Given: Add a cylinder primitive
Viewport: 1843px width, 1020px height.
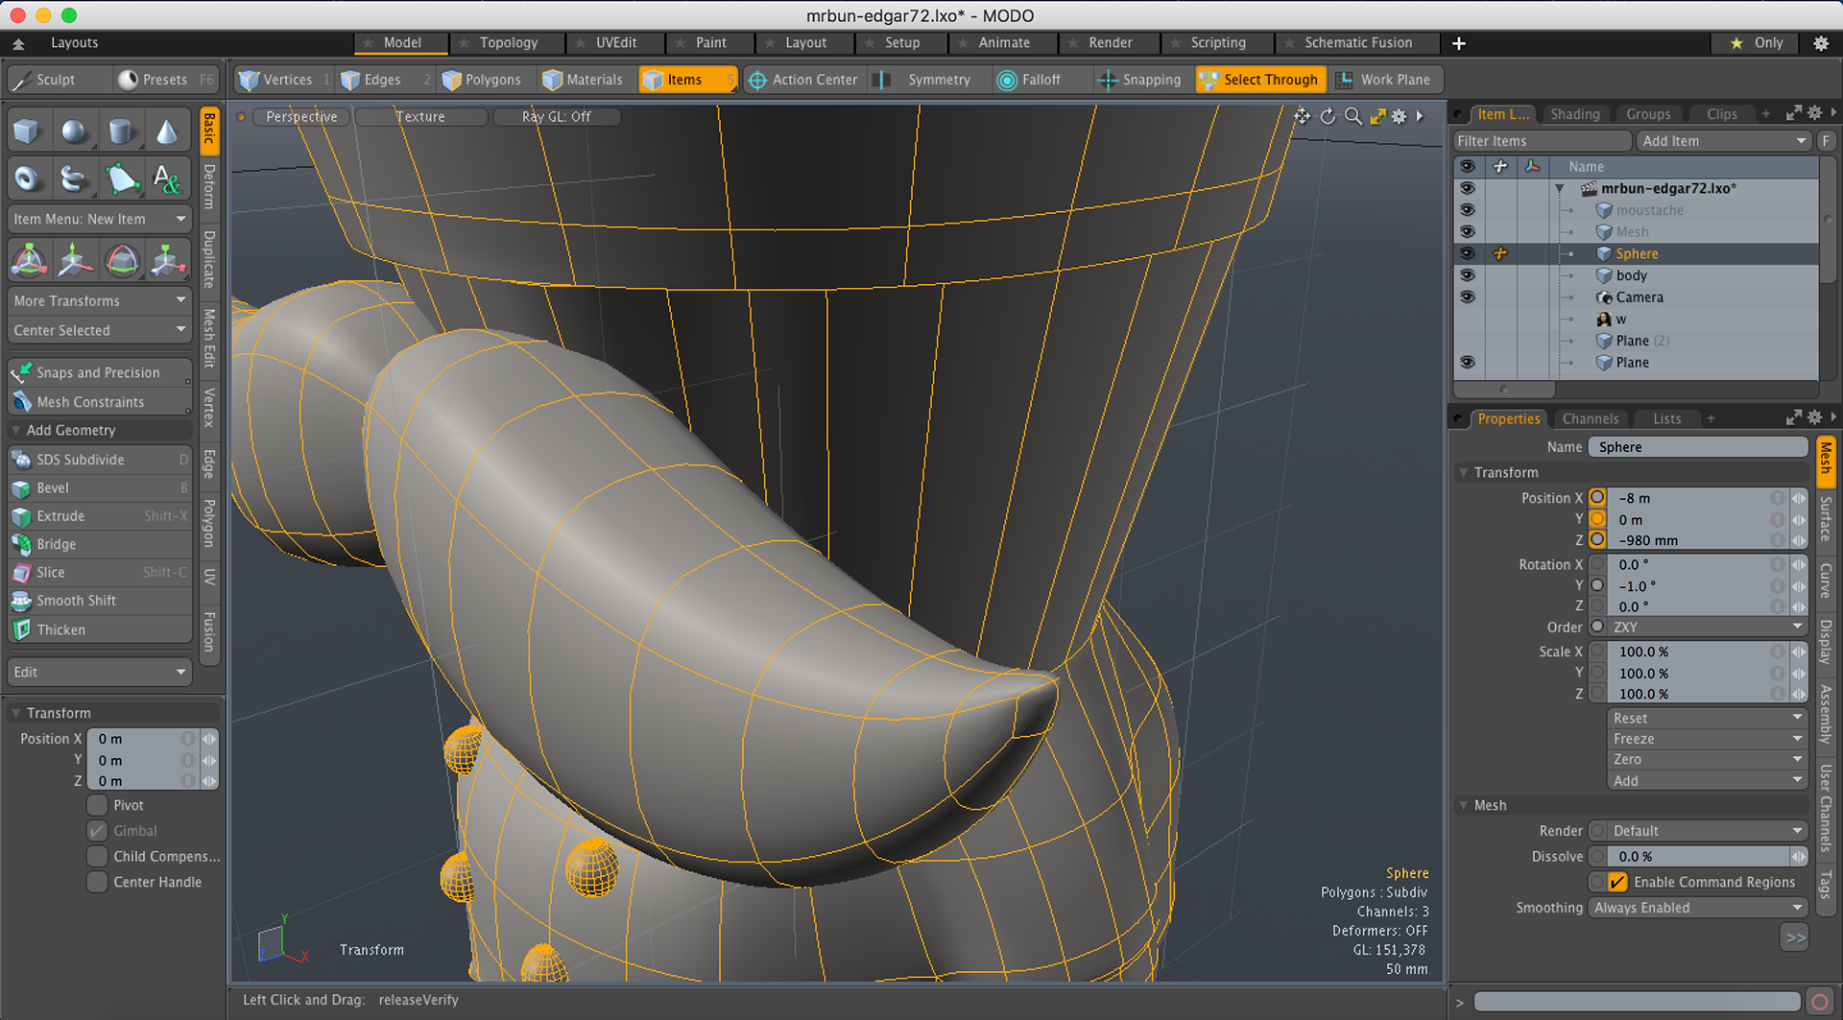Looking at the screenshot, I should point(121,131).
